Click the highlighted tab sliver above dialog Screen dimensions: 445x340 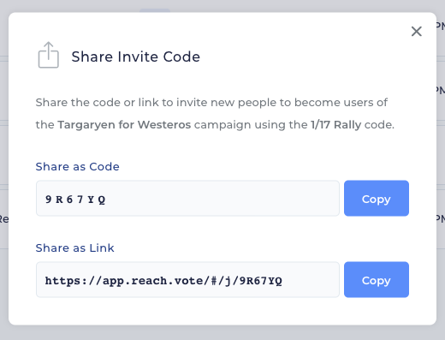pos(155,10)
